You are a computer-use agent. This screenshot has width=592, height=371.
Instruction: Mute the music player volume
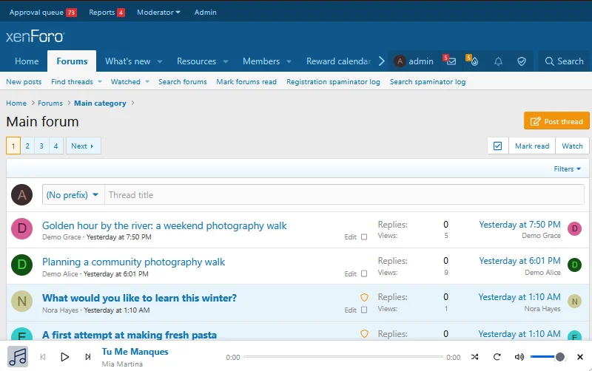519,357
